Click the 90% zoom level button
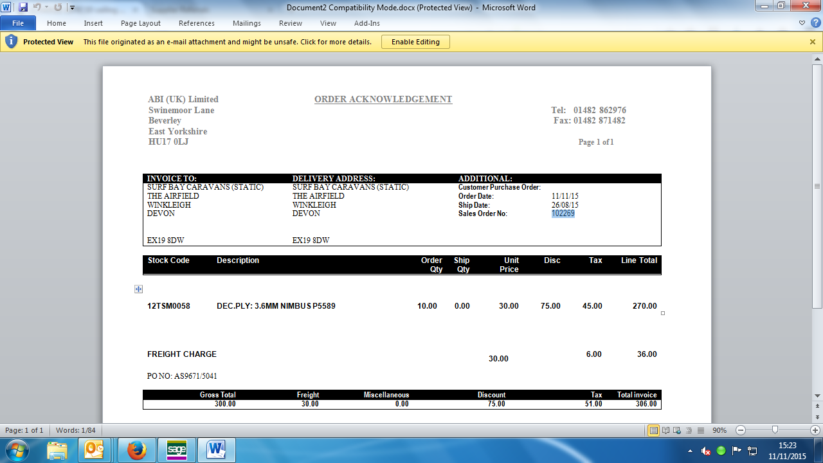The width and height of the screenshot is (823, 463). coord(719,430)
